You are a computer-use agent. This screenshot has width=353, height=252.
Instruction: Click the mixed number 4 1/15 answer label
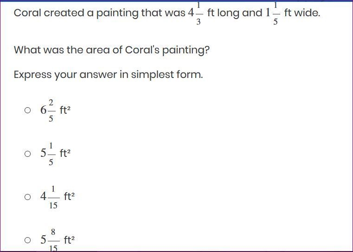50,197
